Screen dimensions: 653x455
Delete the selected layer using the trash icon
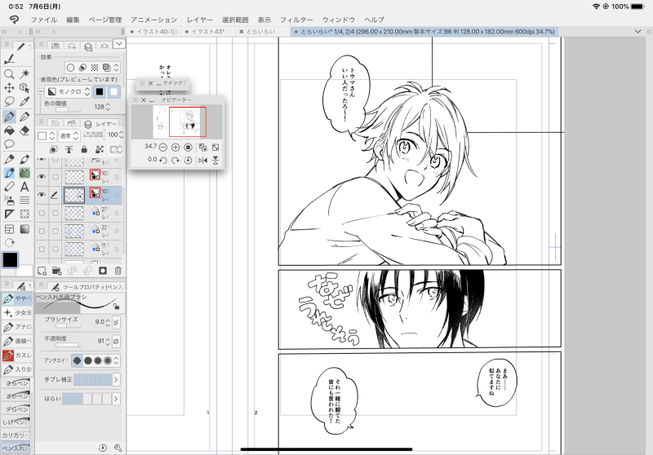tap(118, 272)
